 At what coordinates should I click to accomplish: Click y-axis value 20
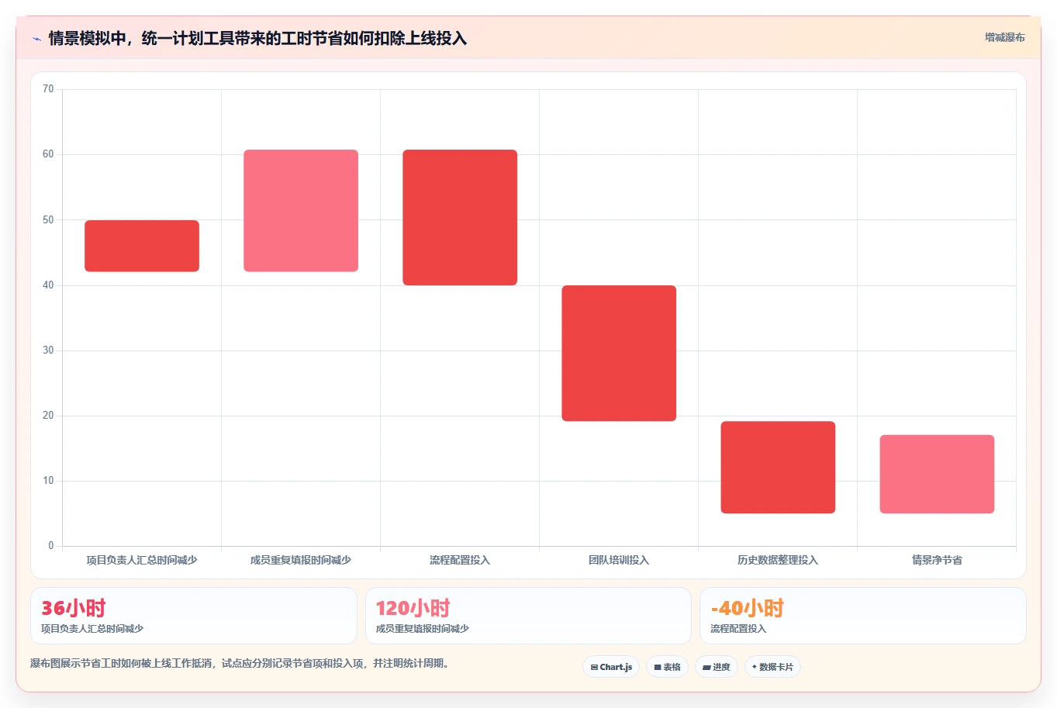[48, 416]
